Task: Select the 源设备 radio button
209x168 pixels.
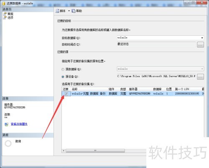Action: pyautogui.click(x=63, y=77)
